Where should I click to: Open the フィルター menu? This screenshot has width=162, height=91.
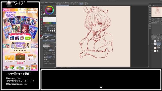76,2
